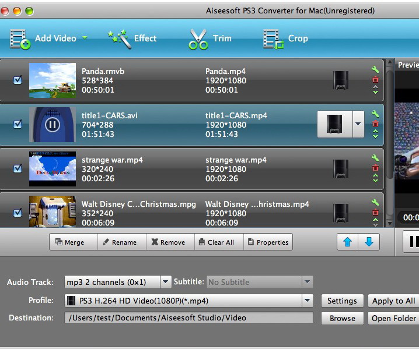Move title1-CARS.avi down with green arrow

point(375,136)
